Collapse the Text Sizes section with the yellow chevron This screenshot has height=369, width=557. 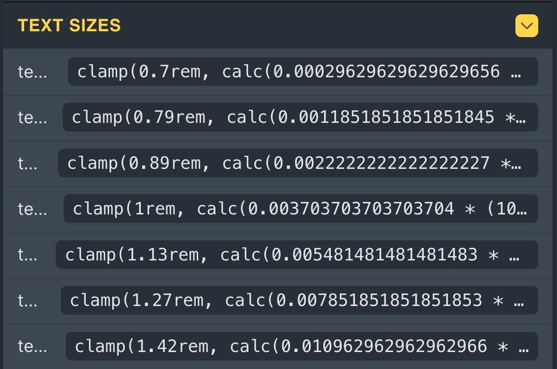coord(527,26)
